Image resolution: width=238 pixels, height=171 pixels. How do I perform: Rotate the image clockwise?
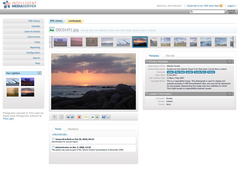[73, 117]
